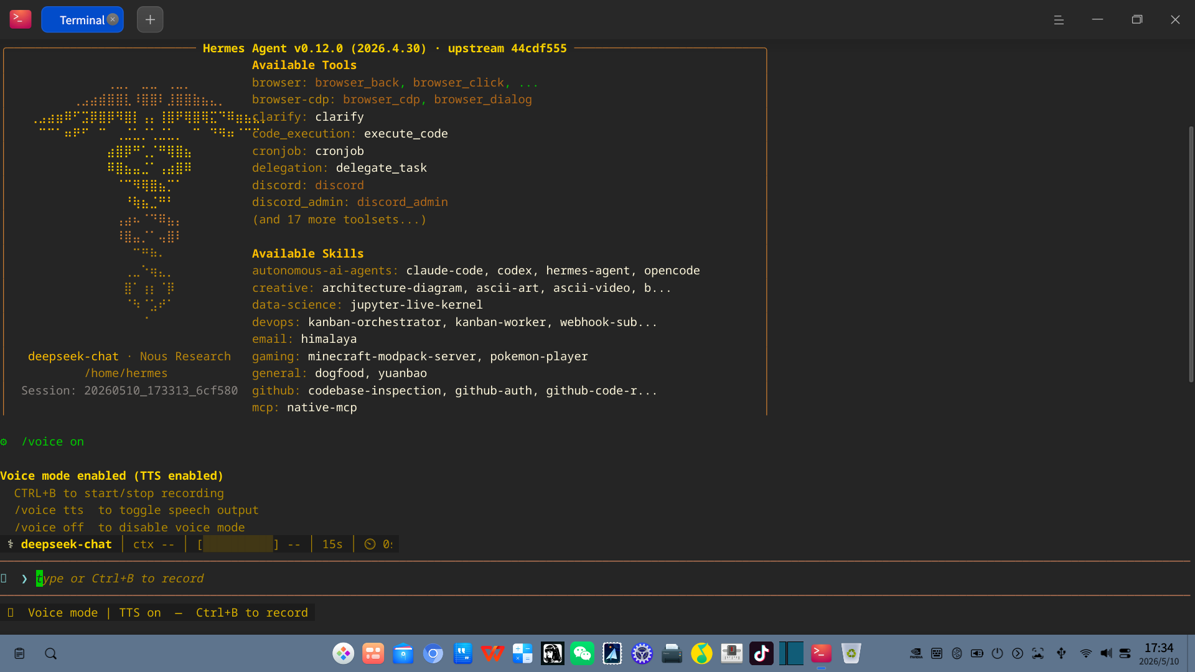Click the volume speaker tray icon
The image size is (1195, 672).
click(1106, 653)
